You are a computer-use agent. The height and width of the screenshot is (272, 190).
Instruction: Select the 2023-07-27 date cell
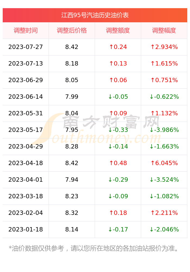pos(26,47)
